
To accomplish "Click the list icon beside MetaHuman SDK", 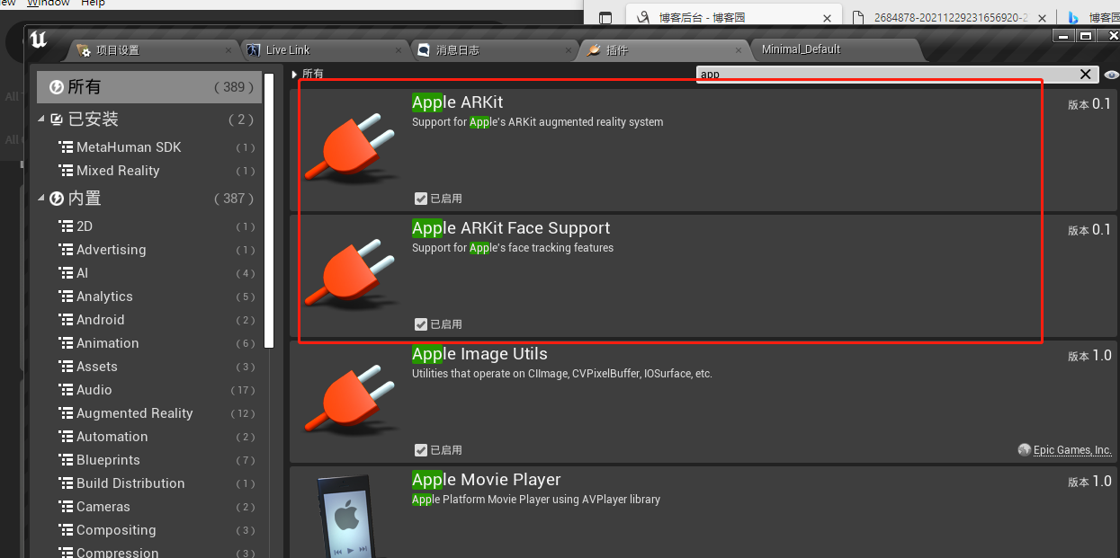I will (x=66, y=147).
